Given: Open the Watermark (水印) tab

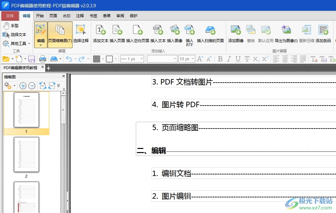Looking at the screenshot, I should (67, 16).
